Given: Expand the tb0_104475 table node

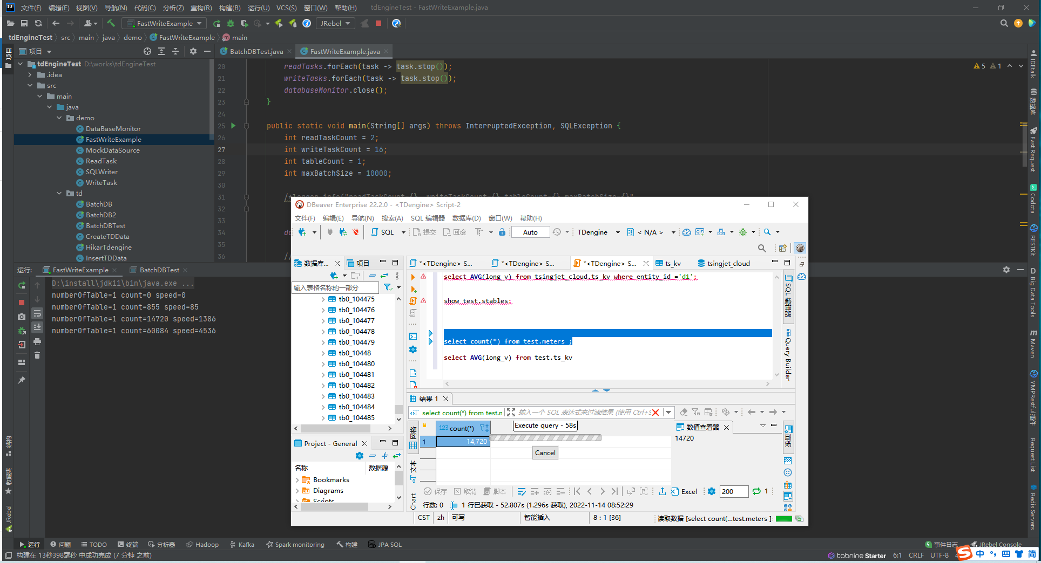Looking at the screenshot, I should 323,299.
